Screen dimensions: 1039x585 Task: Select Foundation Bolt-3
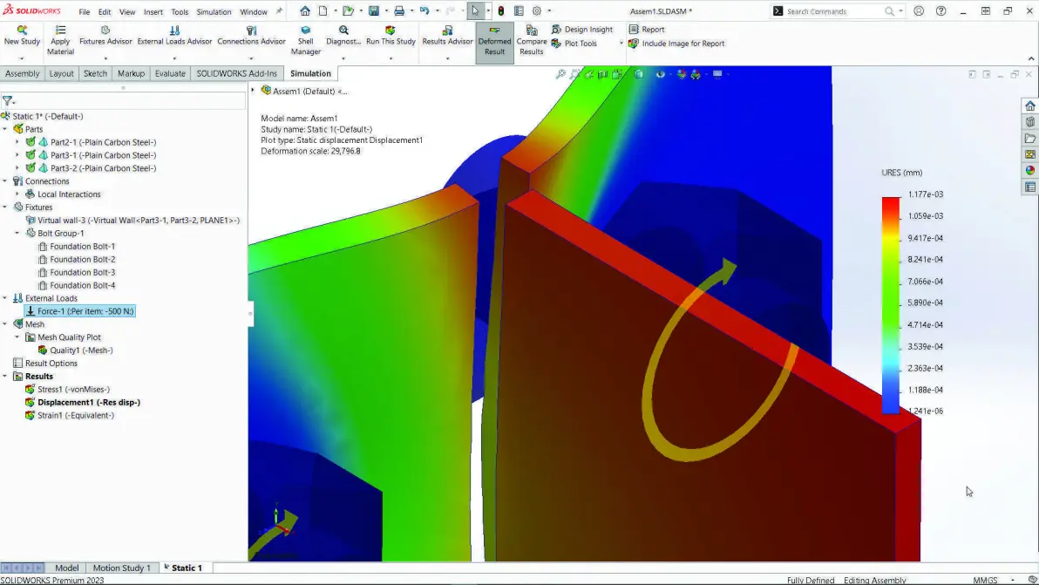[76, 272]
